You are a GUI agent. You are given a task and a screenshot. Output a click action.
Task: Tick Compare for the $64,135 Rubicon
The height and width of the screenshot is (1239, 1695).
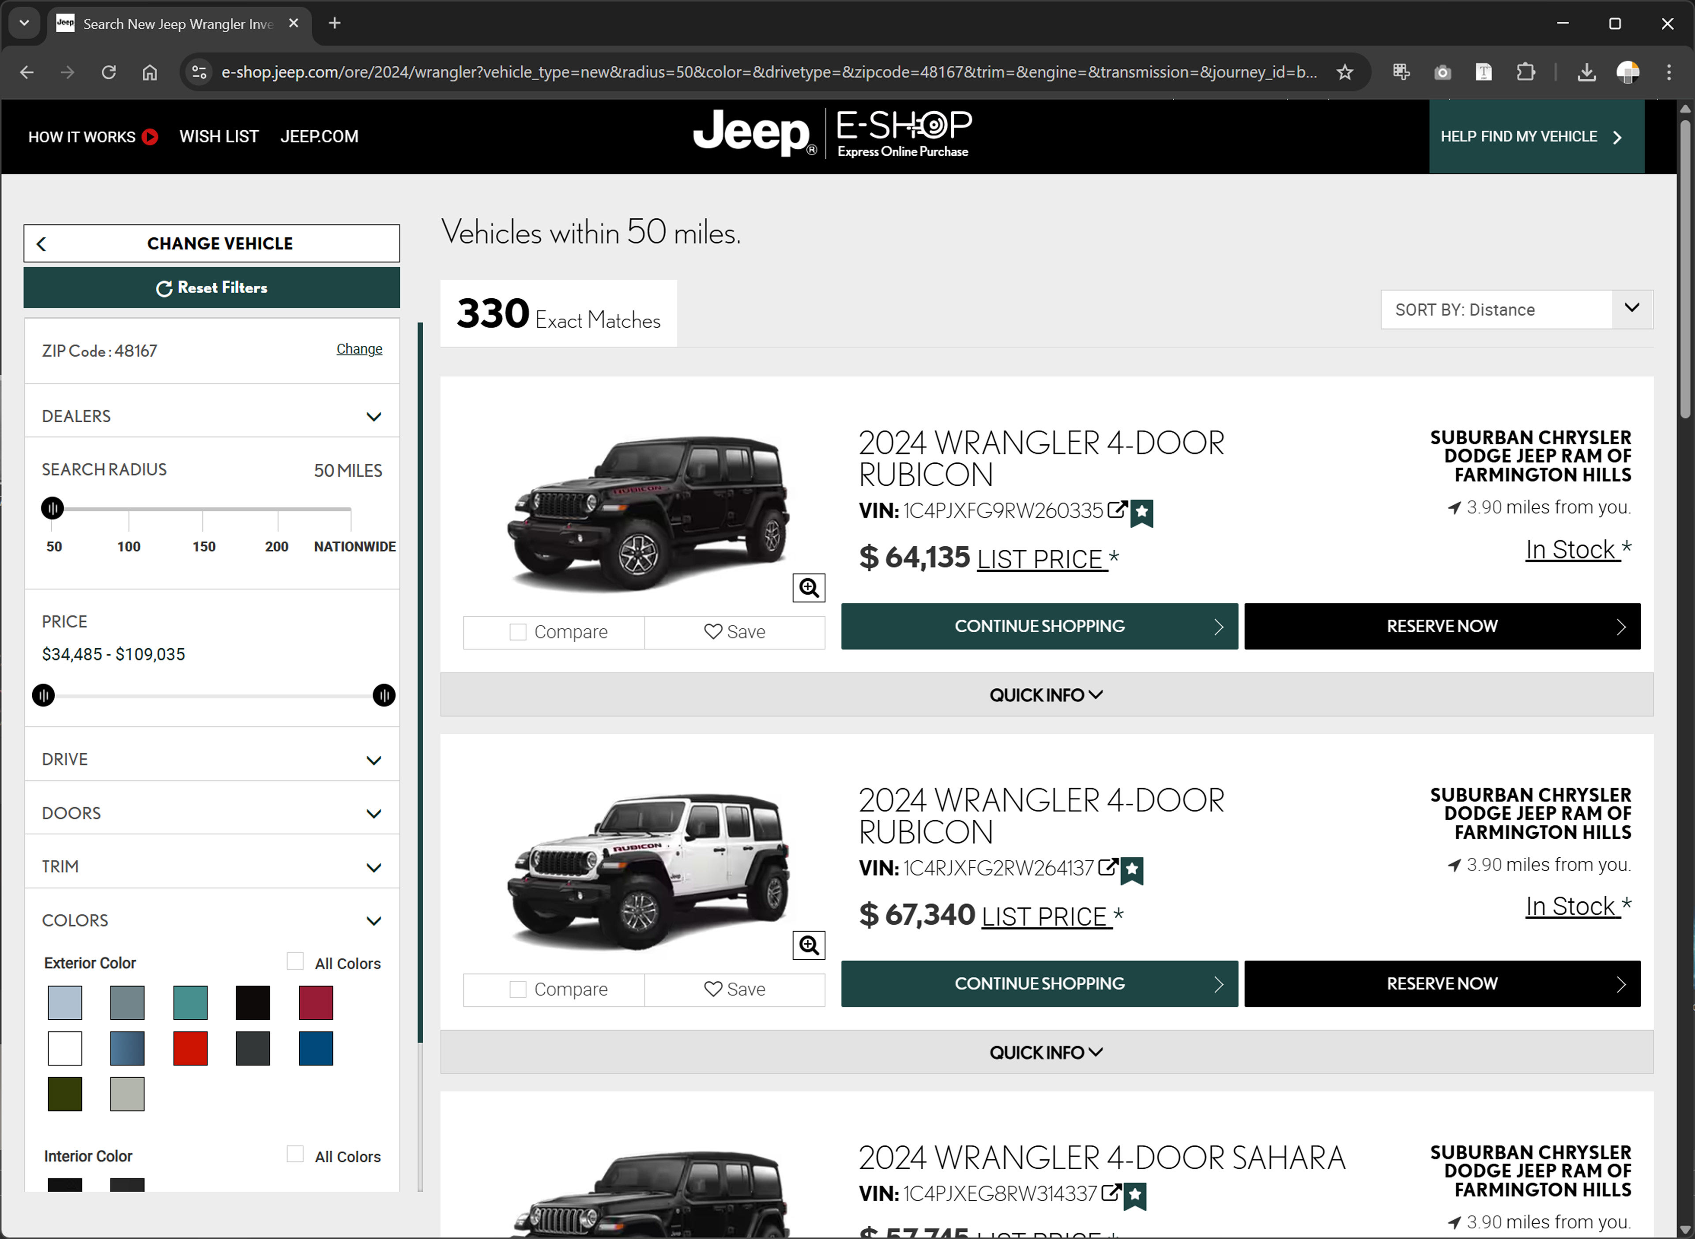[x=518, y=632]
